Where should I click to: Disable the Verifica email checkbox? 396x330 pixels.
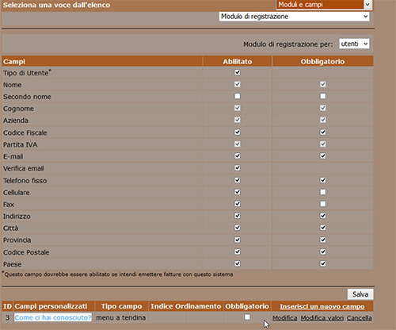tap(238, 168)
